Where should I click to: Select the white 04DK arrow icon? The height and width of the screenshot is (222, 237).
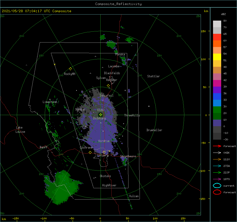(217, 153)
